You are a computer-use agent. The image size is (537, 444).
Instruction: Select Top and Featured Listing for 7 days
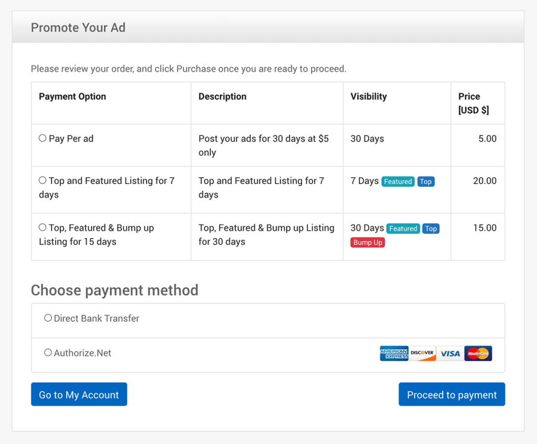coord(42,180)
